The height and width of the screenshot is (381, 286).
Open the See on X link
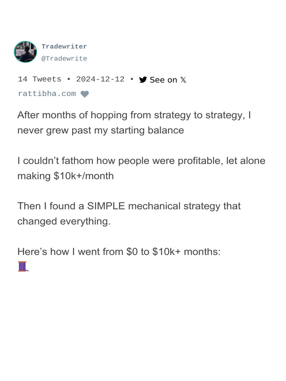[163, 80]
